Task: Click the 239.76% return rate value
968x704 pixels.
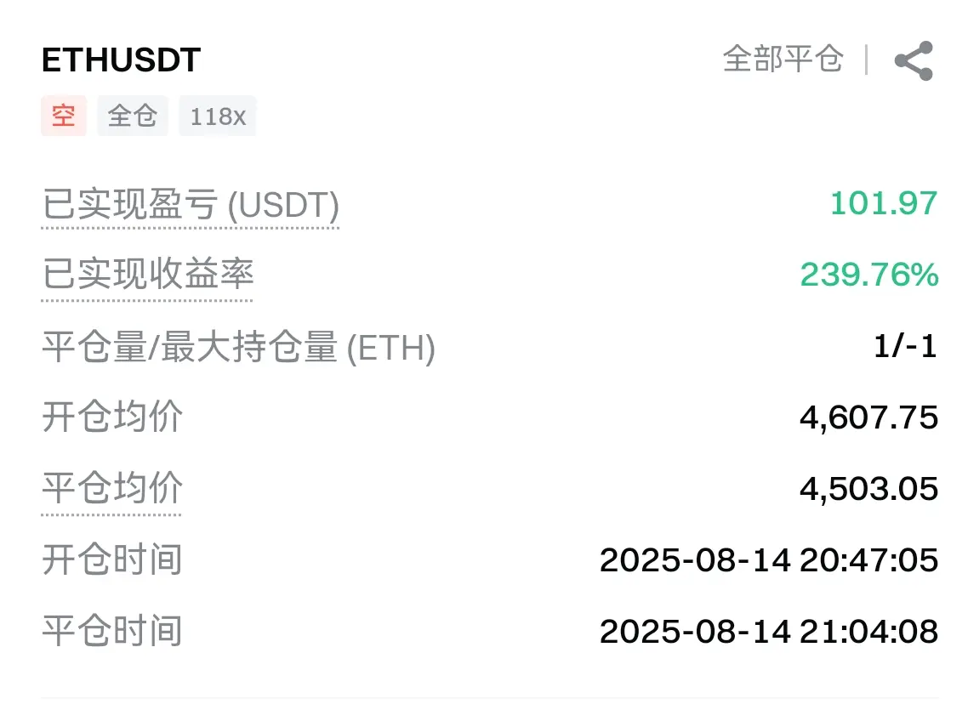Action: 869,275
